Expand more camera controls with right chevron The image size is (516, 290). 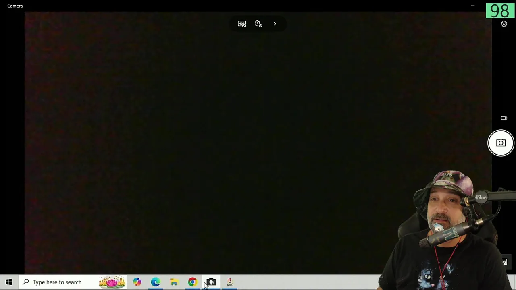(x=275, y=24)
